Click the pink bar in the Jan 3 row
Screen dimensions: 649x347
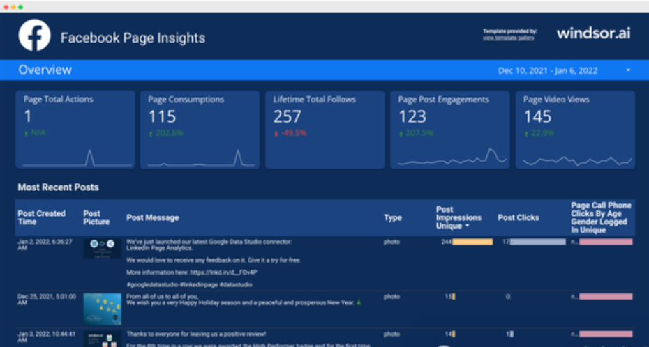(606, 334)
